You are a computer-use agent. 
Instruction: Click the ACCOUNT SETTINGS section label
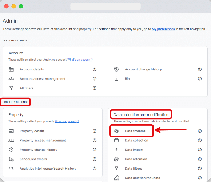pos(15,40)
